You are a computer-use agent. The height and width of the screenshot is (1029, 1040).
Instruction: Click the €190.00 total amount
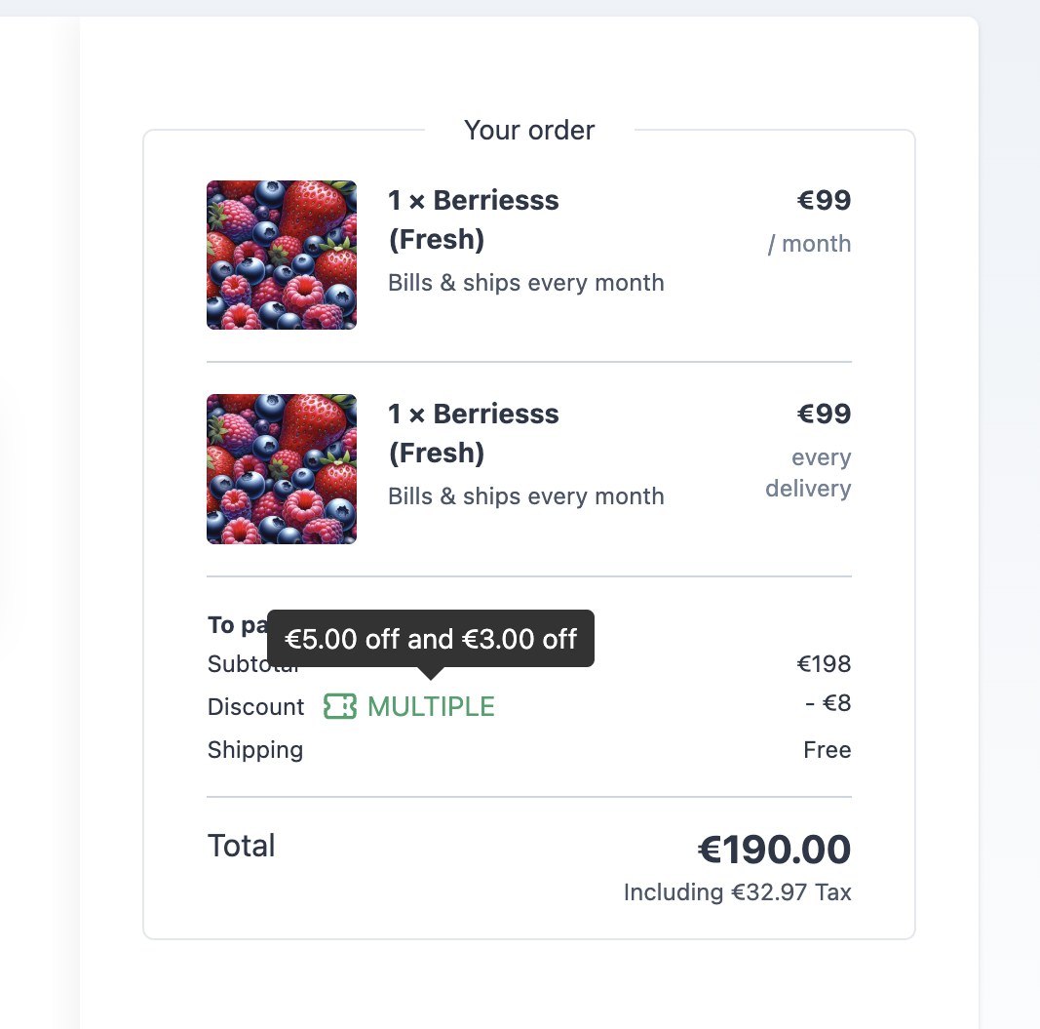click(x=774, y=850)
